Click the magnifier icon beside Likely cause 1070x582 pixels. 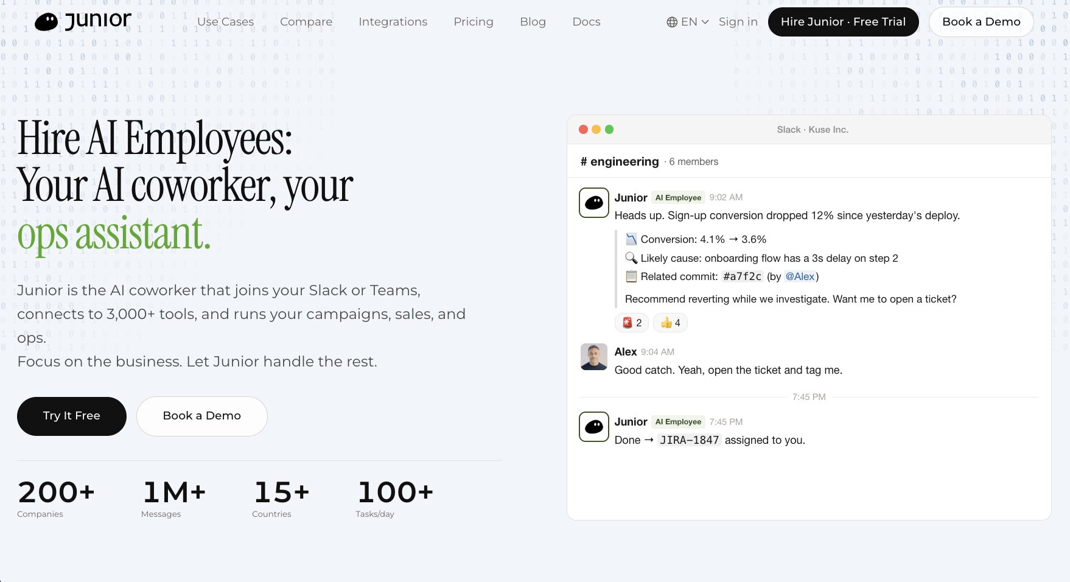[x=631, y=258]
